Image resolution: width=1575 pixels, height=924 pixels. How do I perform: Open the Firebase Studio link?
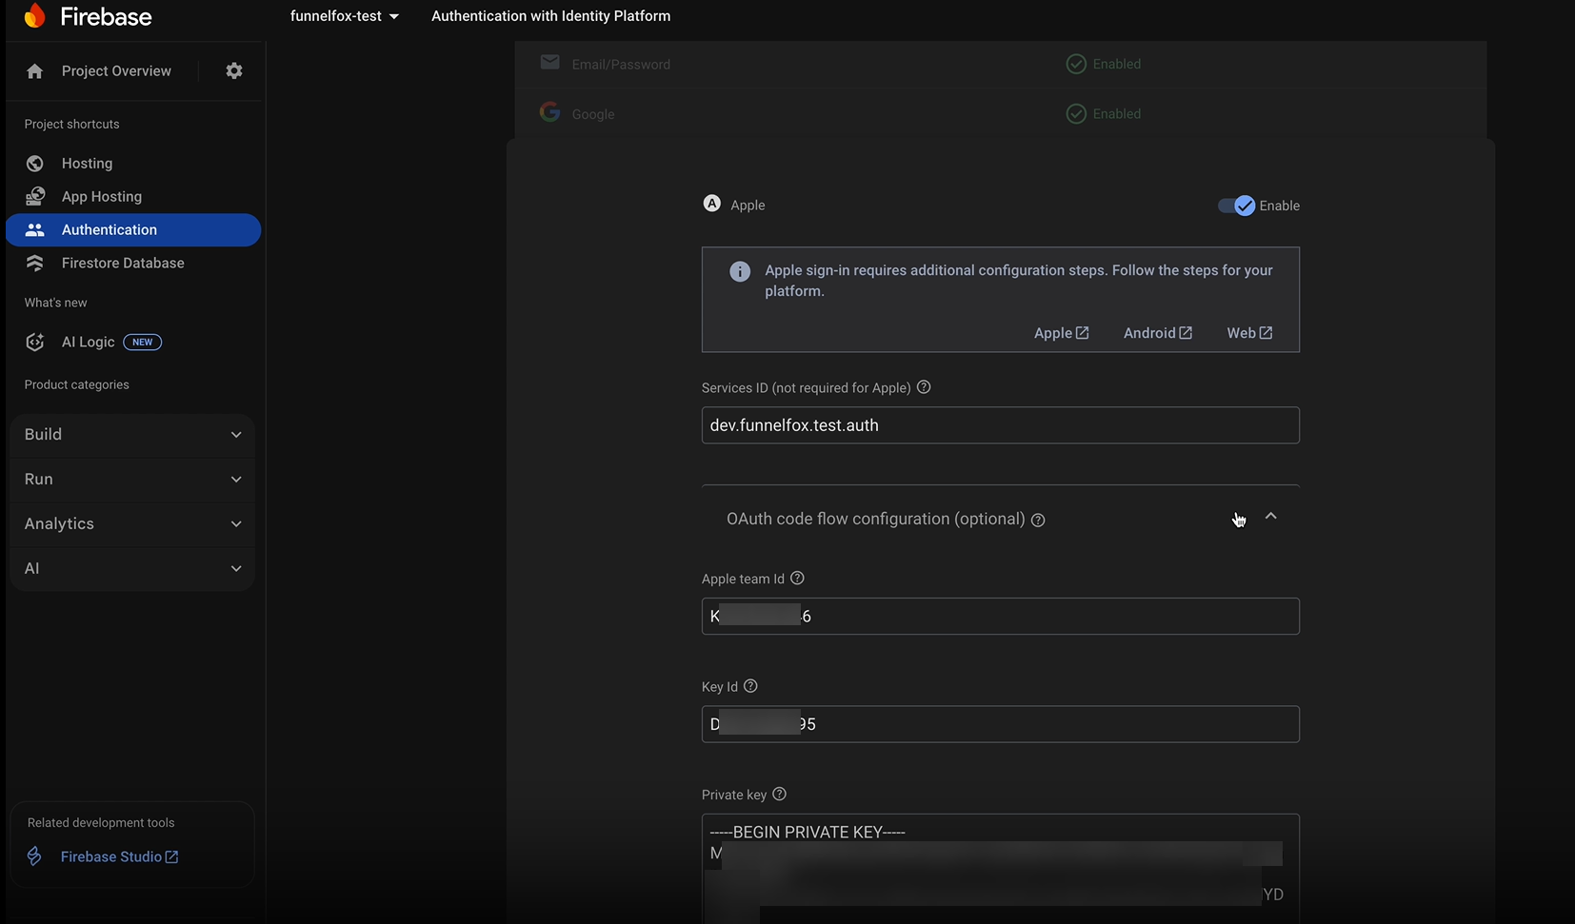pos(119,856)
